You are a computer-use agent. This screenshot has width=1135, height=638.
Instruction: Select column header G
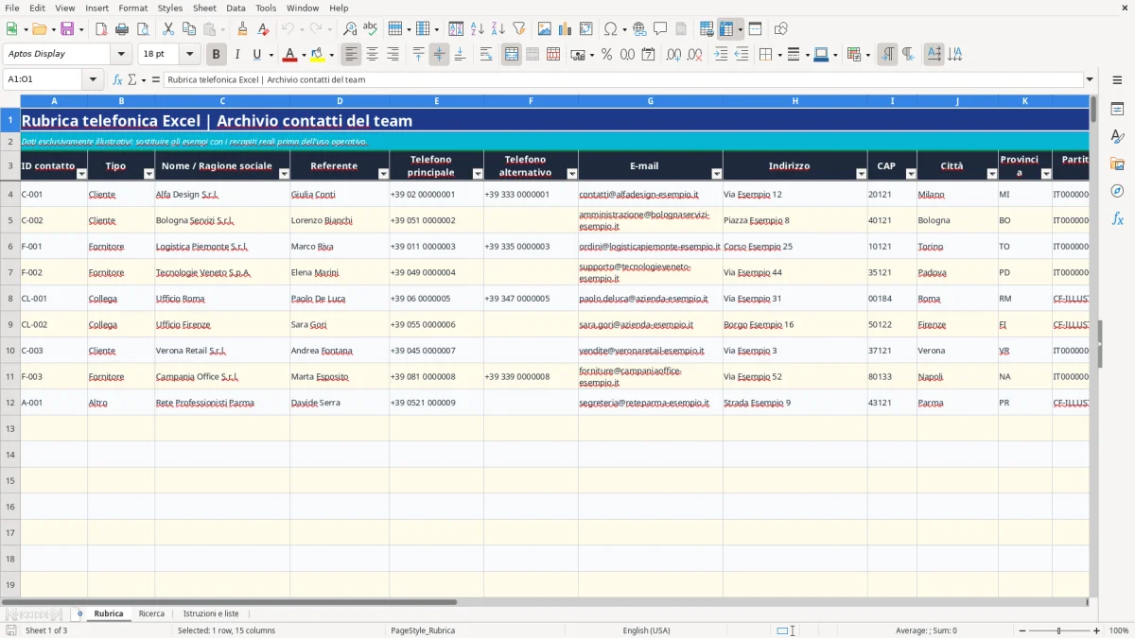(x=651, y=100)
